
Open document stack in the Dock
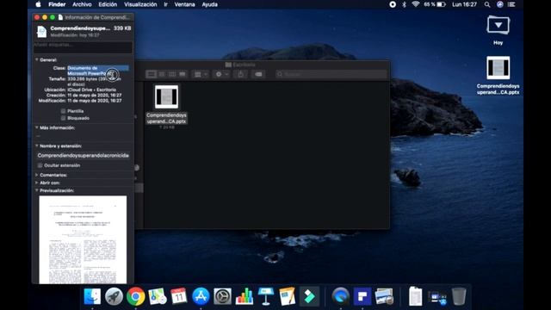click(x=415, y=296)
